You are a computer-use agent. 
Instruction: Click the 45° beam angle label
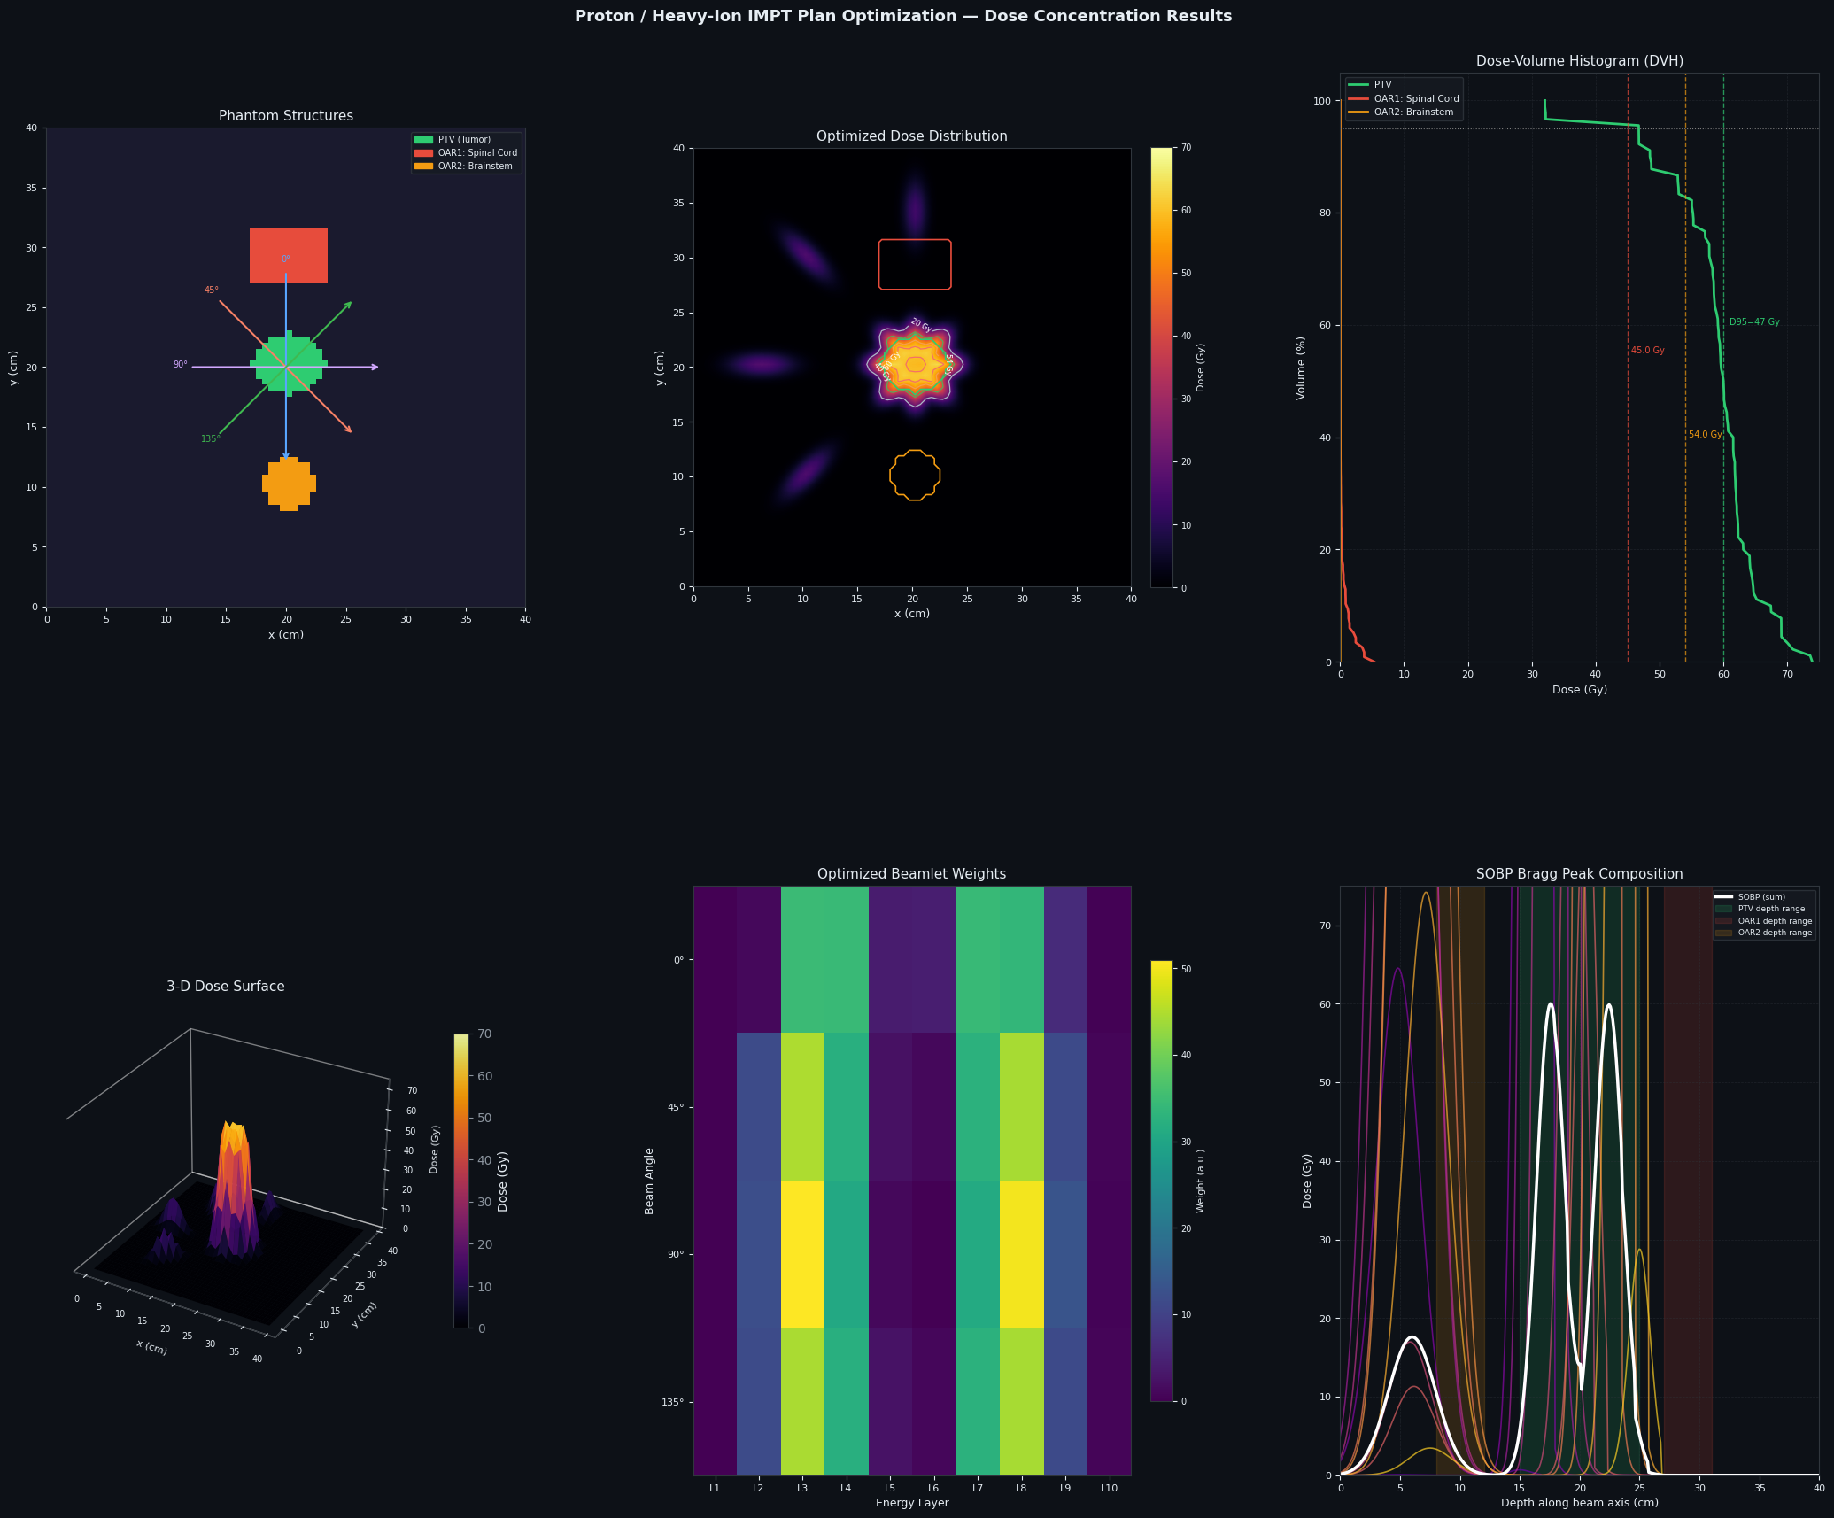[x=212, y=290]
